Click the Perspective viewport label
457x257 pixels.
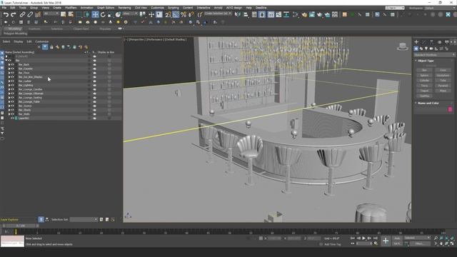(x=136, y=39)
